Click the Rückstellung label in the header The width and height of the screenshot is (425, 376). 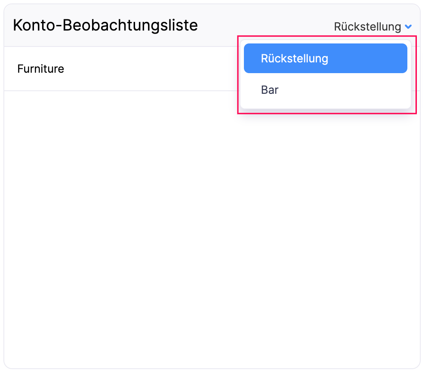click(367, 27)
